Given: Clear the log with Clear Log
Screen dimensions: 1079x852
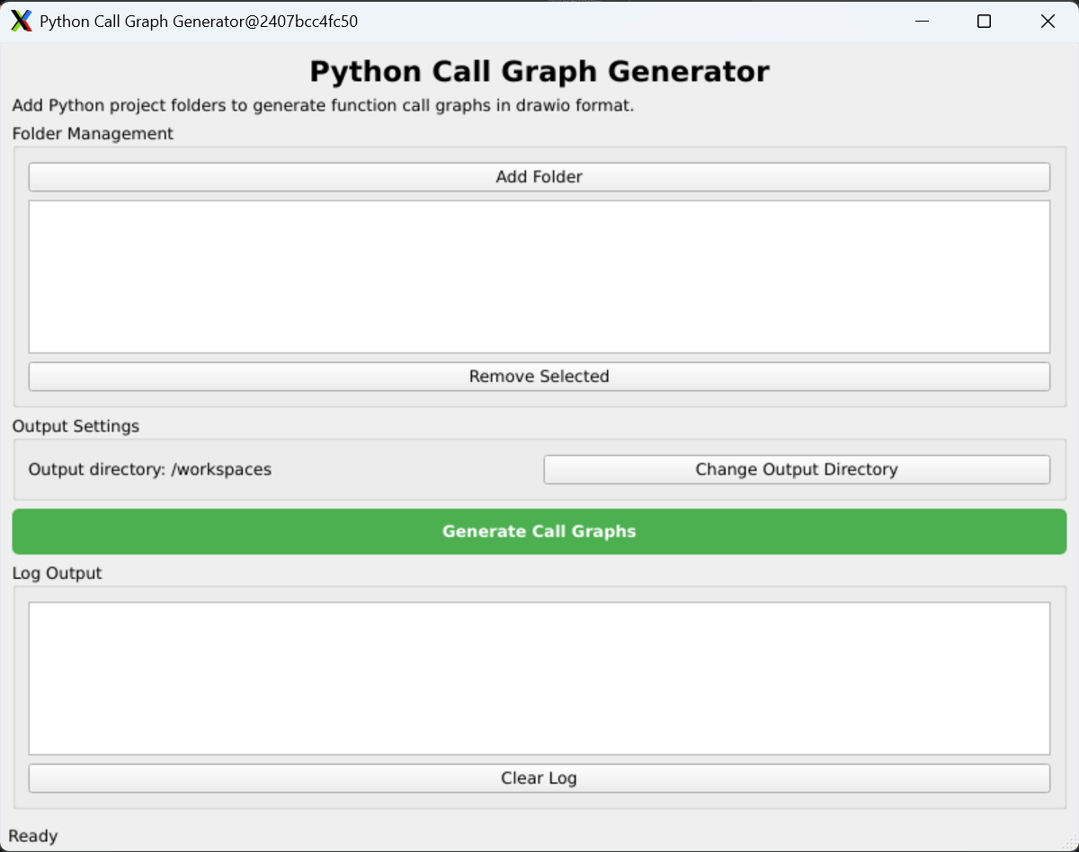Looking at the screenshot, I should pos(539,778).
